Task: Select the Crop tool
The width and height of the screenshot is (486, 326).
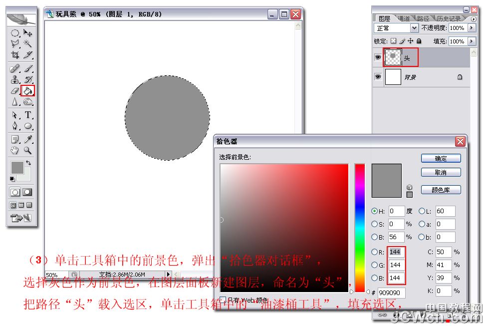Action: 14,55
